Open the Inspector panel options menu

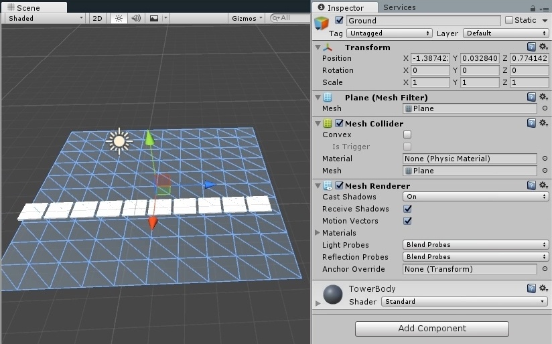(x=543, y=9)
